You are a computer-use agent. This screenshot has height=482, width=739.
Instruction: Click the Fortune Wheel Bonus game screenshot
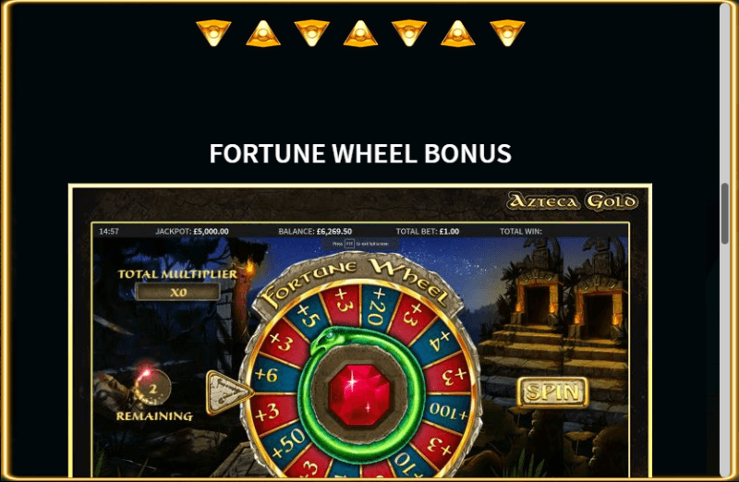(x=360, y=331)
